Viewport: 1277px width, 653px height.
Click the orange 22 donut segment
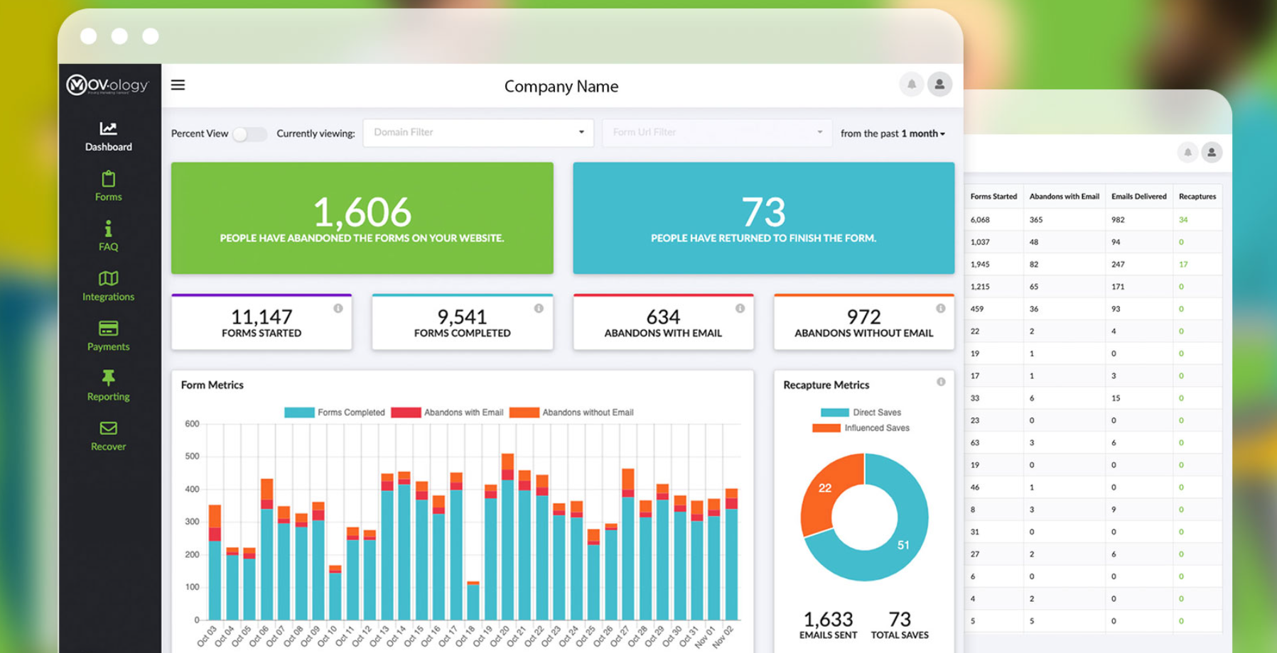coord(825,488)
